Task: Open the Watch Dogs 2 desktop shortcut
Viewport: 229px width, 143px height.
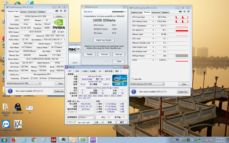Action: [x=18, y=125]
